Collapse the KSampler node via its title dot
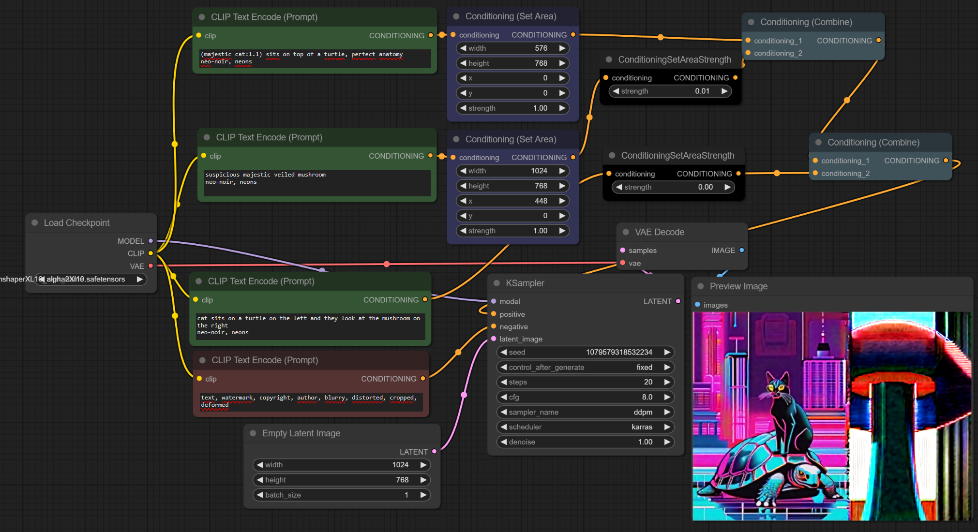The height and width of the screenshot is (532, 978). [x=497, y=283]
